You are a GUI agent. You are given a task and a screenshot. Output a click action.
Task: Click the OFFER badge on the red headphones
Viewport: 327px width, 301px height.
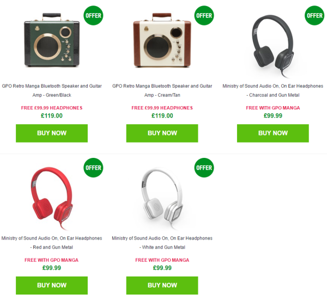(x=93, y=168)
